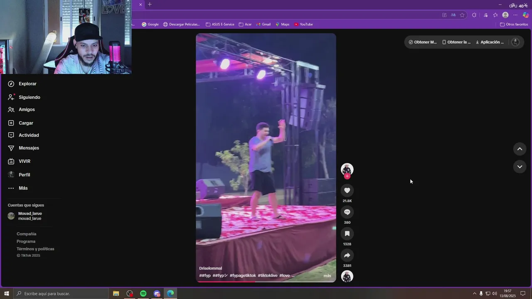Open Spotify from the taskbar

point(143,294)
